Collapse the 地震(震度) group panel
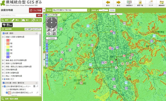The height and width of the screenshot is (101, 166). pyautogui.click(x=37, y=33)
